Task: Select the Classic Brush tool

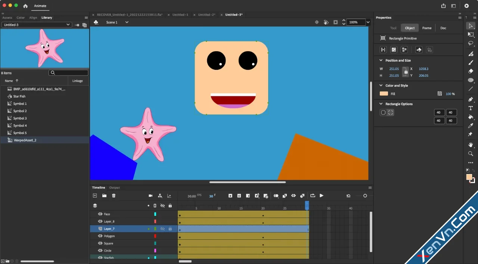Action: pos(471,63)
